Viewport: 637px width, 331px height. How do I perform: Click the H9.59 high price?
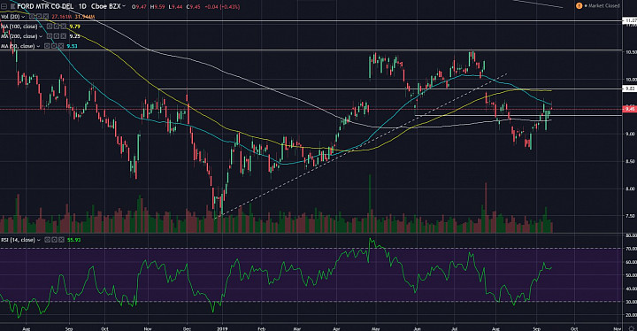pos(157,7)
